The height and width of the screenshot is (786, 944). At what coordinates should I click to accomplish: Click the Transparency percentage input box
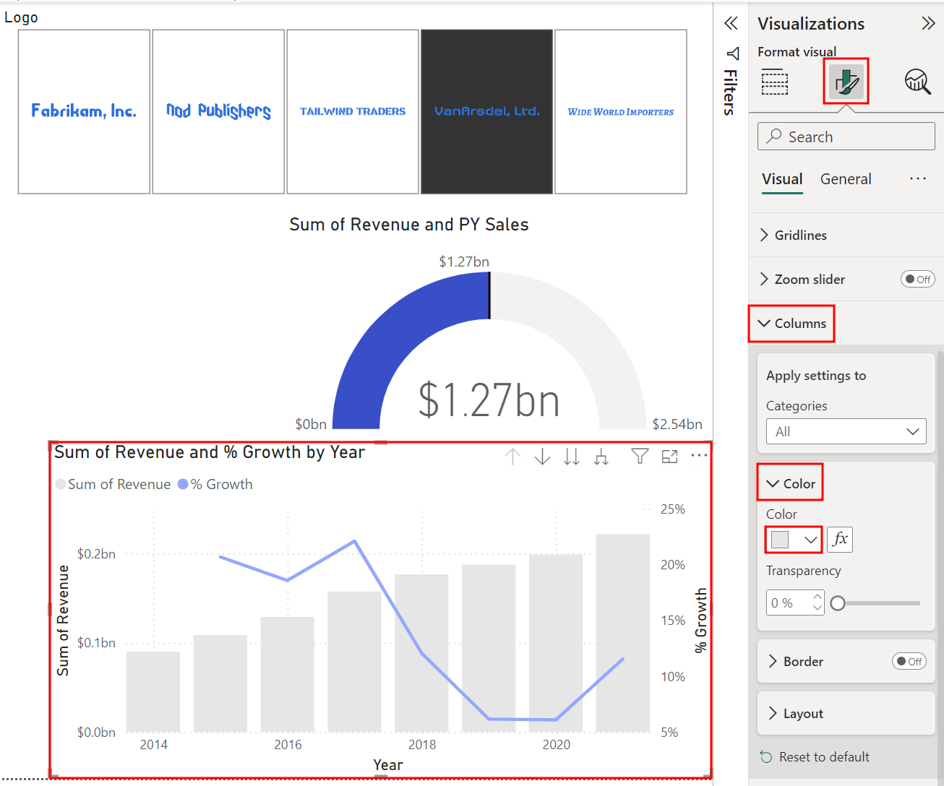click(789, 603)
